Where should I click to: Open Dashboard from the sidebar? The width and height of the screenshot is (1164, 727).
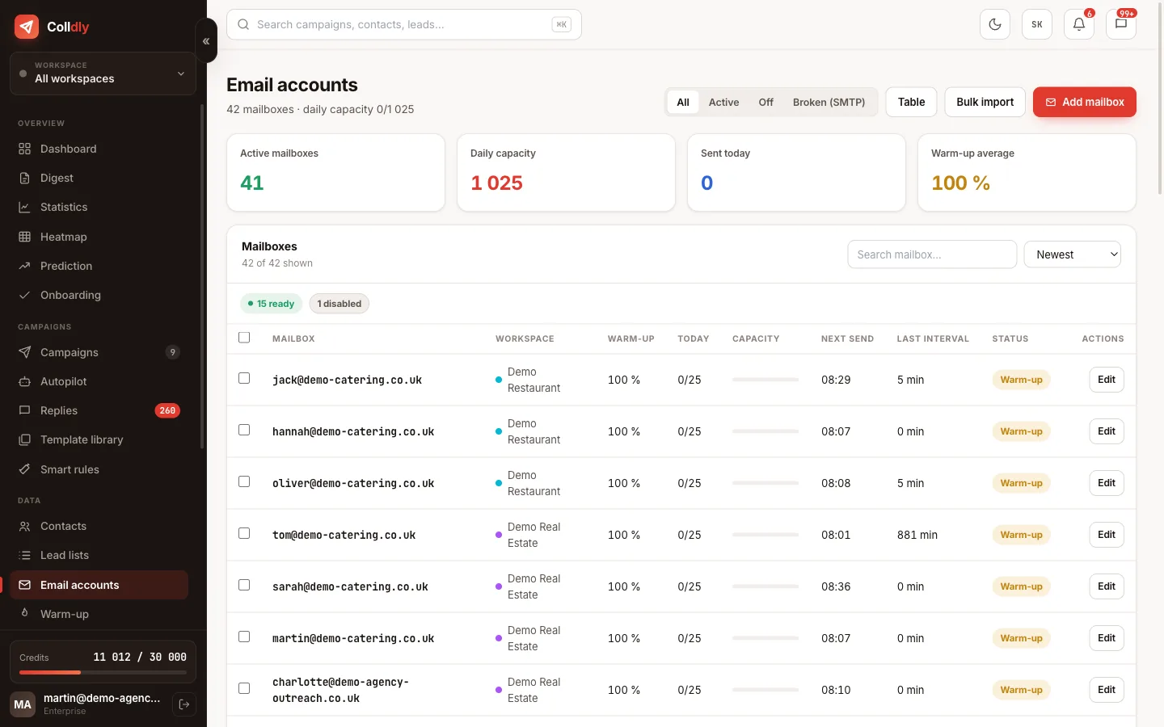pos(99,149)
